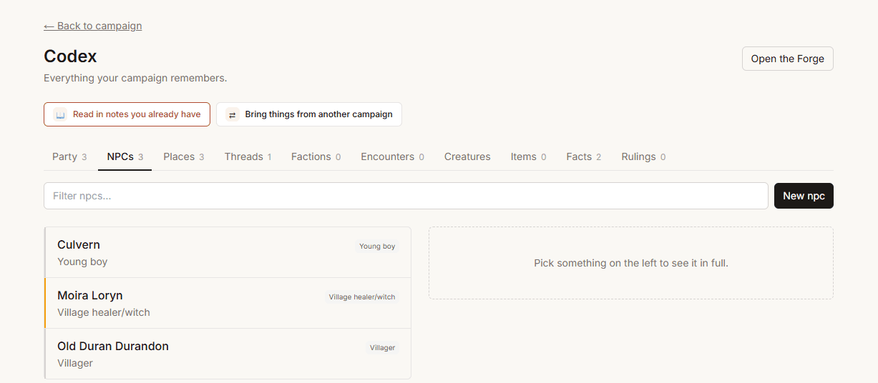Select the NPCs tab

(125, 156)
